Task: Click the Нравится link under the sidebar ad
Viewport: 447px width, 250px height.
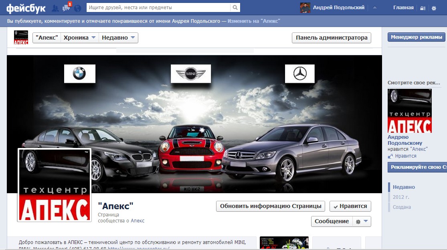Action: (406, 156)
